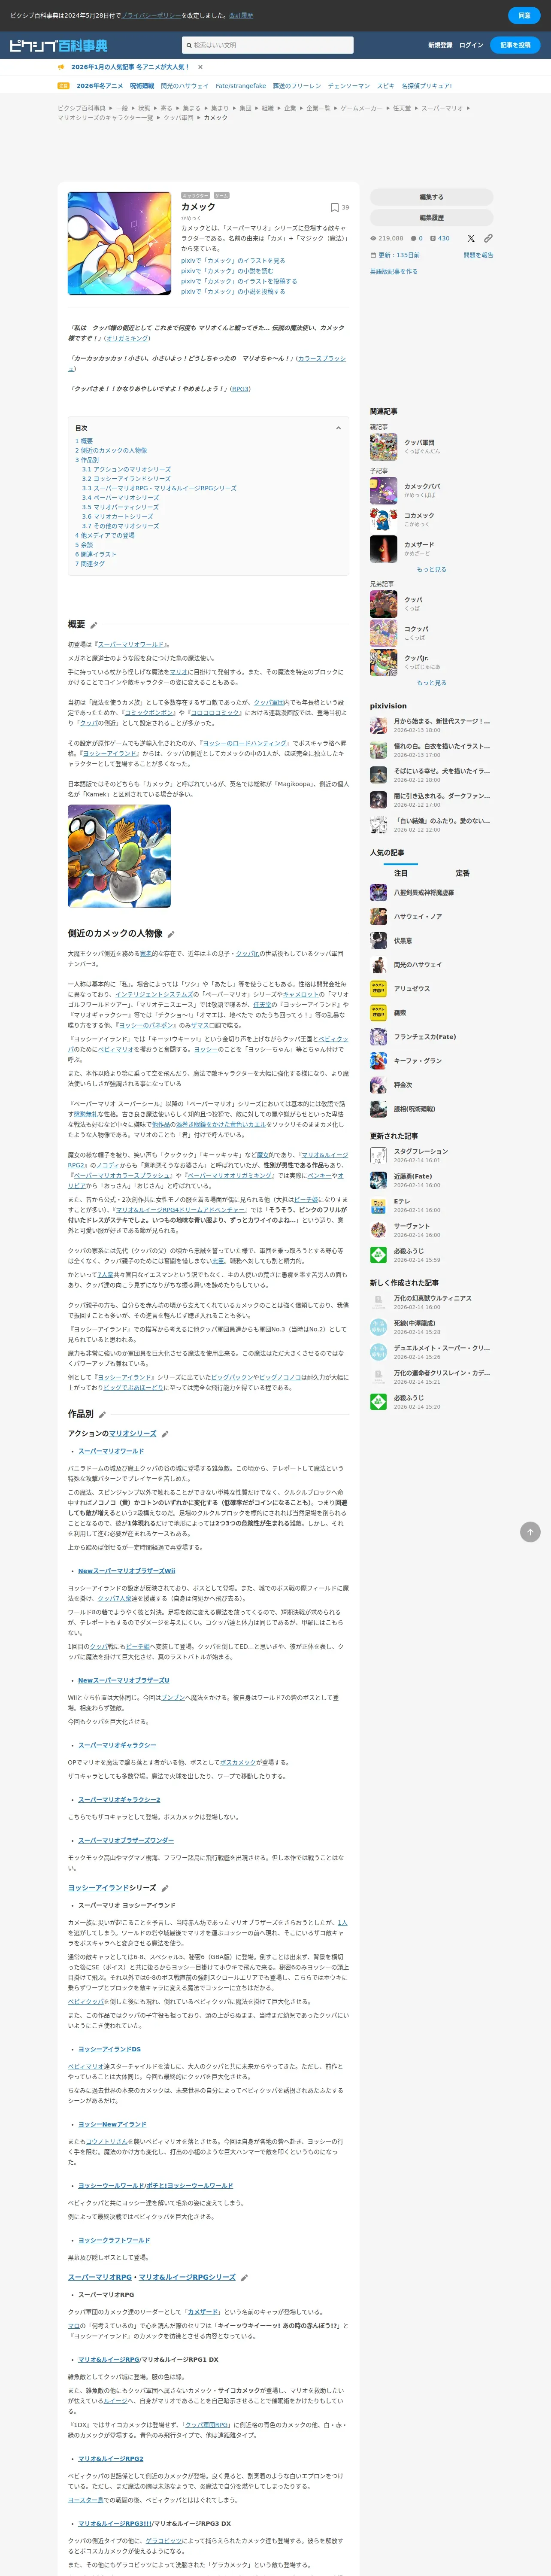The height and width of the screenshot is (2576, 551).
Task: Edit the スーパーマリオRPG・マリオ&ルイージRPGシリーズ section via its pencil icon
Action: pyautogui.click(x=244, y=2277)
